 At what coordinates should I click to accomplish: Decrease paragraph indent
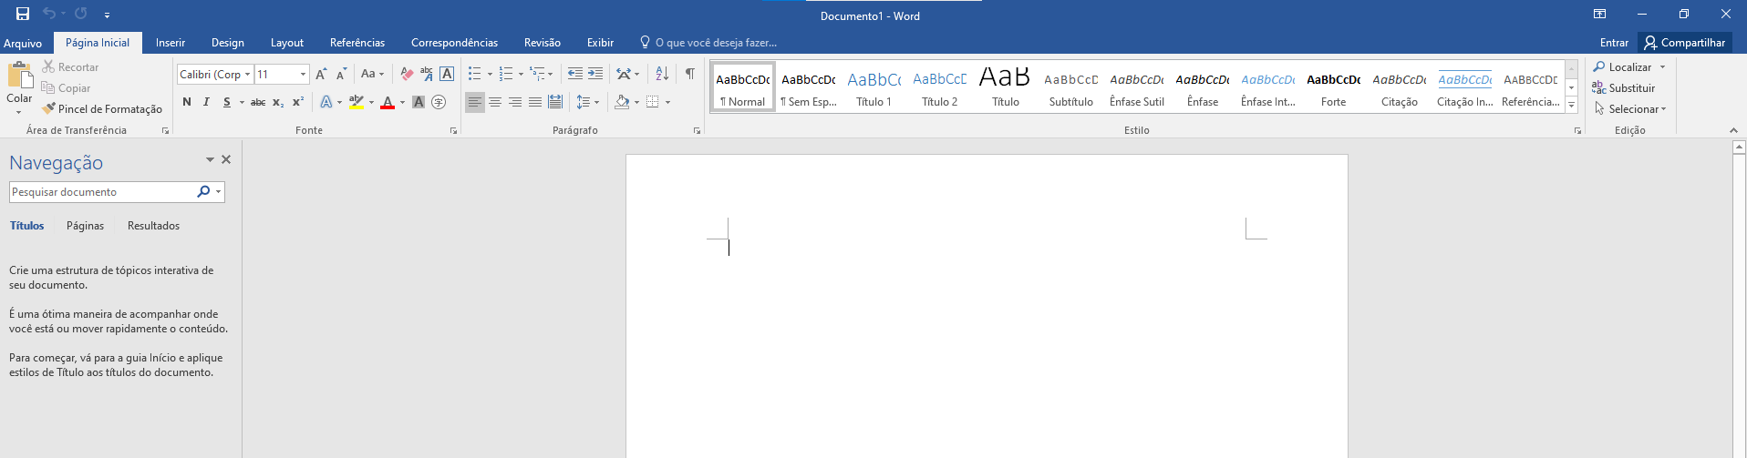click(x=575, y=75)
